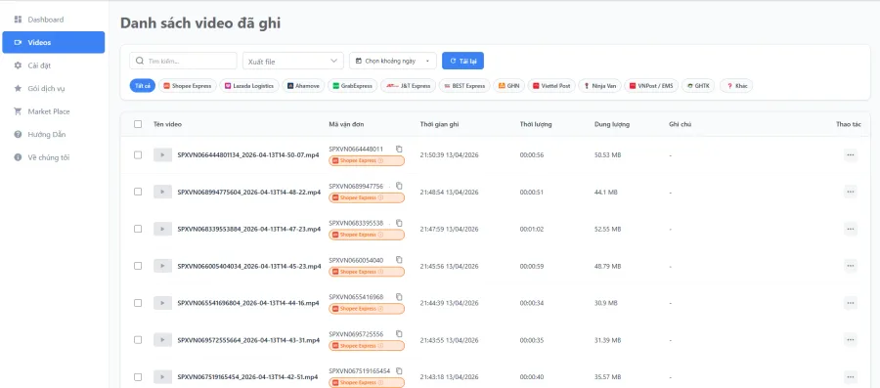Play video SPXVN068994775604_2026-04-13T14-48-22.mp4 thumbnail
The image size is (880, 388).
(162, 192)
